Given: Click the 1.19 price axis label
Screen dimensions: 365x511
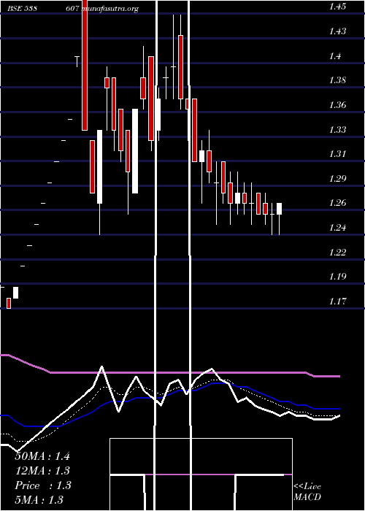Looking at the screenshot, I should click(336, 277).
